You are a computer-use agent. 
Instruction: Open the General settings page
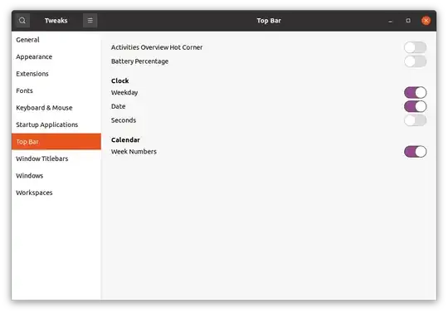point(56,40)
